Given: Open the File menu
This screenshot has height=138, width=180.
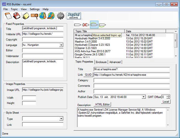Looking at the screenshot, I should click(6, 9).
